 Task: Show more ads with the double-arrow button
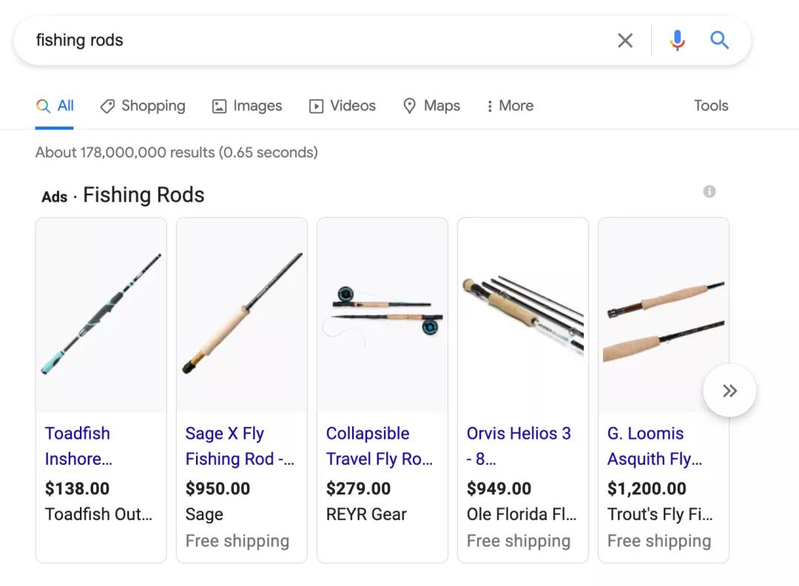pyautogui.click(x=729, y=391)
